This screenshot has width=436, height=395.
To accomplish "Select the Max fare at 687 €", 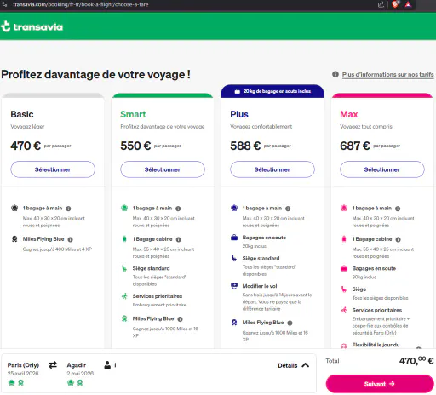I will (382, 169).
